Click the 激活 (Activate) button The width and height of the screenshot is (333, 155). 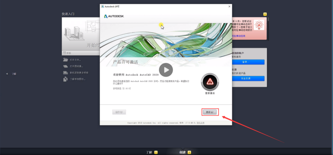210,112
